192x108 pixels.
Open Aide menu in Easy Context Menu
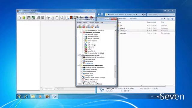tap(102, 23)
